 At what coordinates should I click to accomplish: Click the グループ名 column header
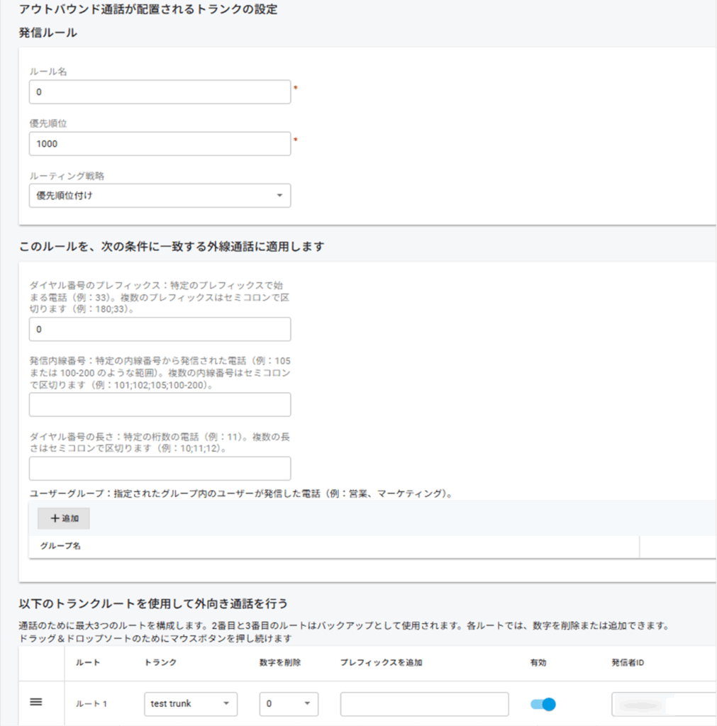pos(60,547)
